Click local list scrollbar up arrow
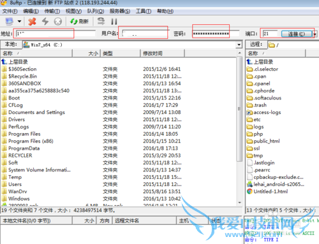 (239, 53)
